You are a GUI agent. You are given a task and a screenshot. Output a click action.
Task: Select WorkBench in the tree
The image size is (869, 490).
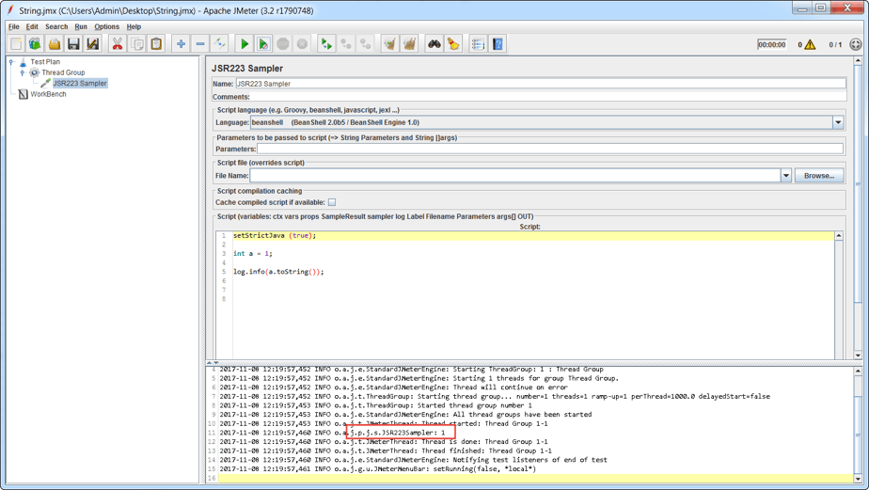coord(48,94)
